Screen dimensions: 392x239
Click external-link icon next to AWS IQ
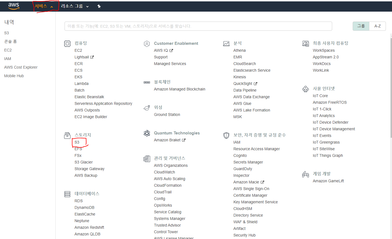[171, 51]
